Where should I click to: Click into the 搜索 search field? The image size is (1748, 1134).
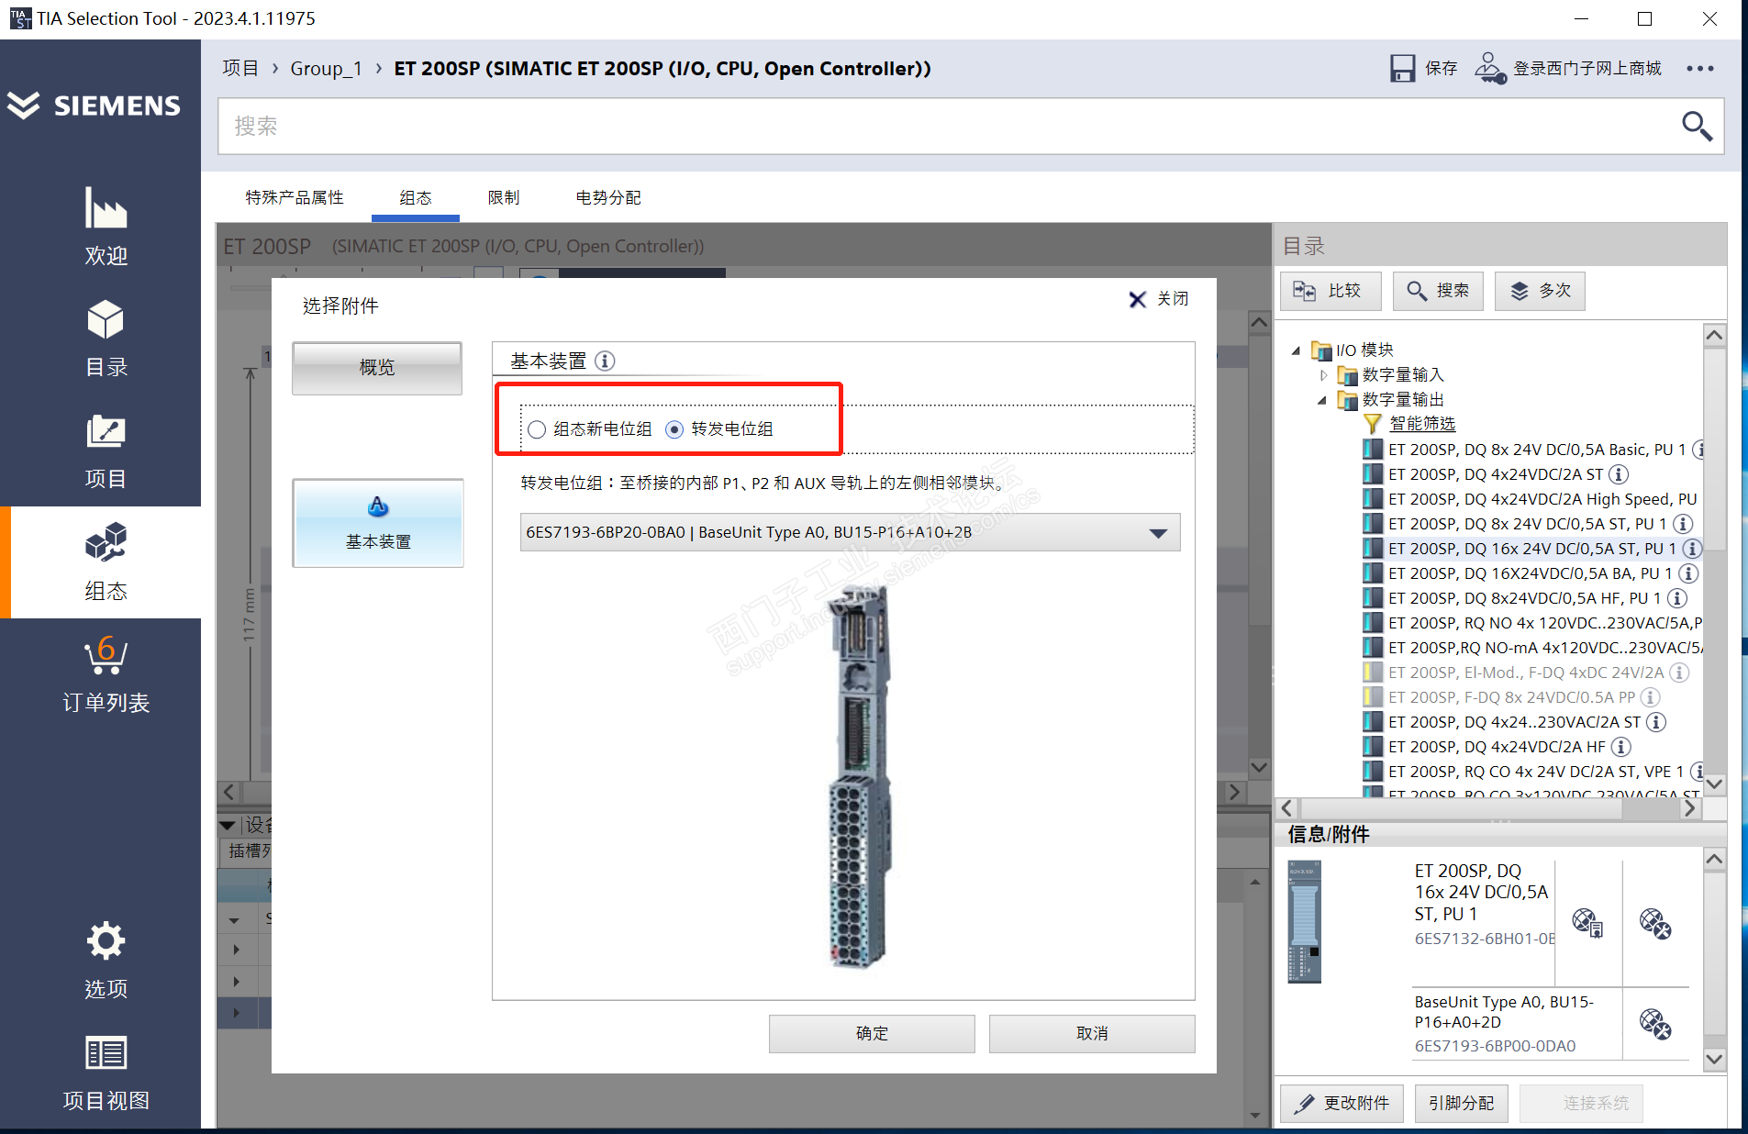pos(945,126)
